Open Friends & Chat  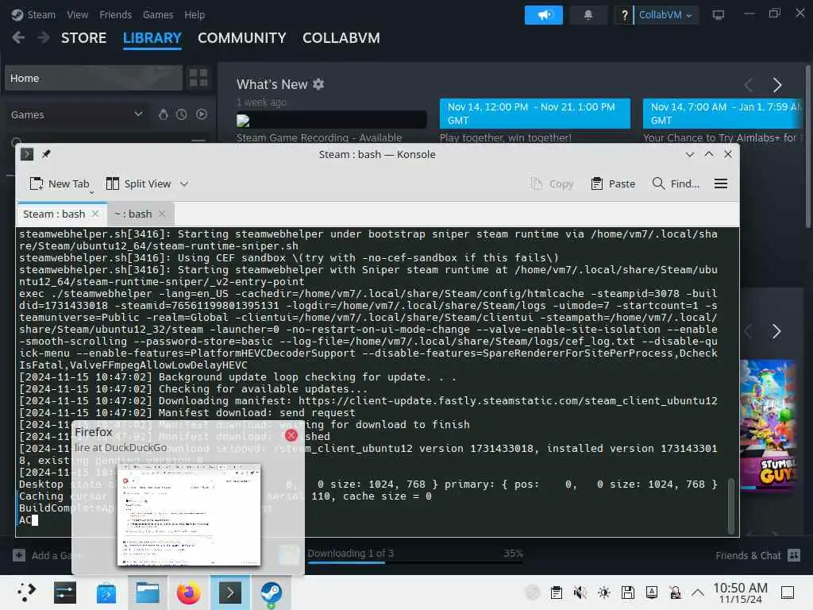pos(757,555)
